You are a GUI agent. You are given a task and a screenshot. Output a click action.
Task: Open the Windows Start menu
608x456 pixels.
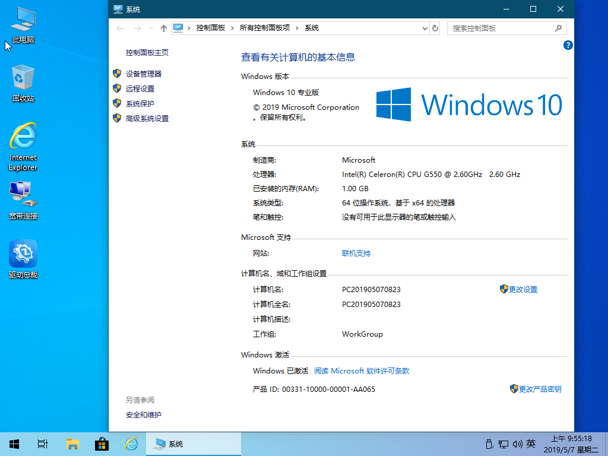14,444
